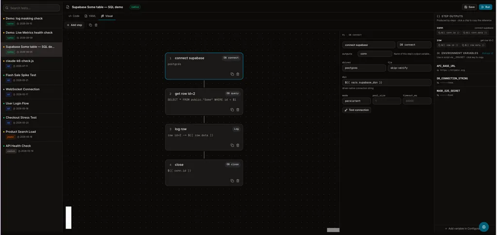
Task: Switch to the YAML tab
Action: [x=90, y=16]
